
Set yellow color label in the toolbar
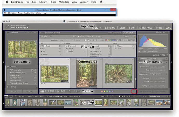pyautogui.click(x=105, y=91)
